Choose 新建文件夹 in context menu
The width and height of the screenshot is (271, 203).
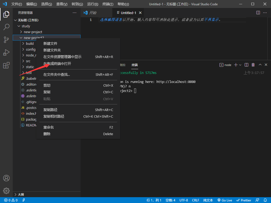(78, 50)
